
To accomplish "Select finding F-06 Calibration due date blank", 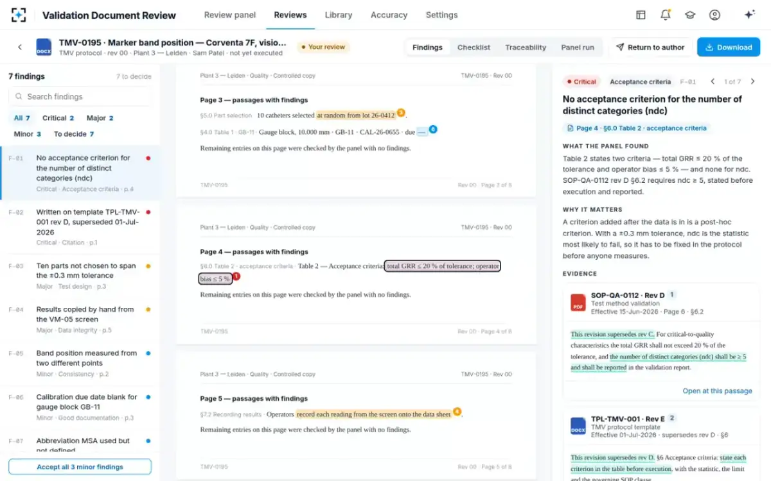I will 80,407.
